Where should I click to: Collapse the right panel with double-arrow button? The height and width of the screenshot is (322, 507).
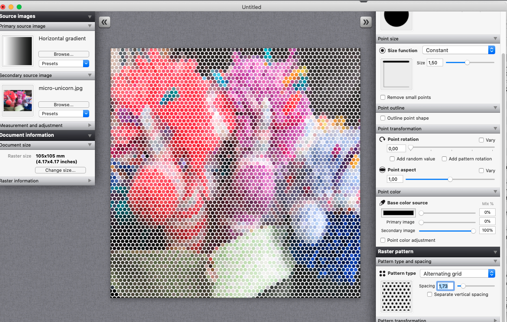pyautogui.click(x=365, y=22)
